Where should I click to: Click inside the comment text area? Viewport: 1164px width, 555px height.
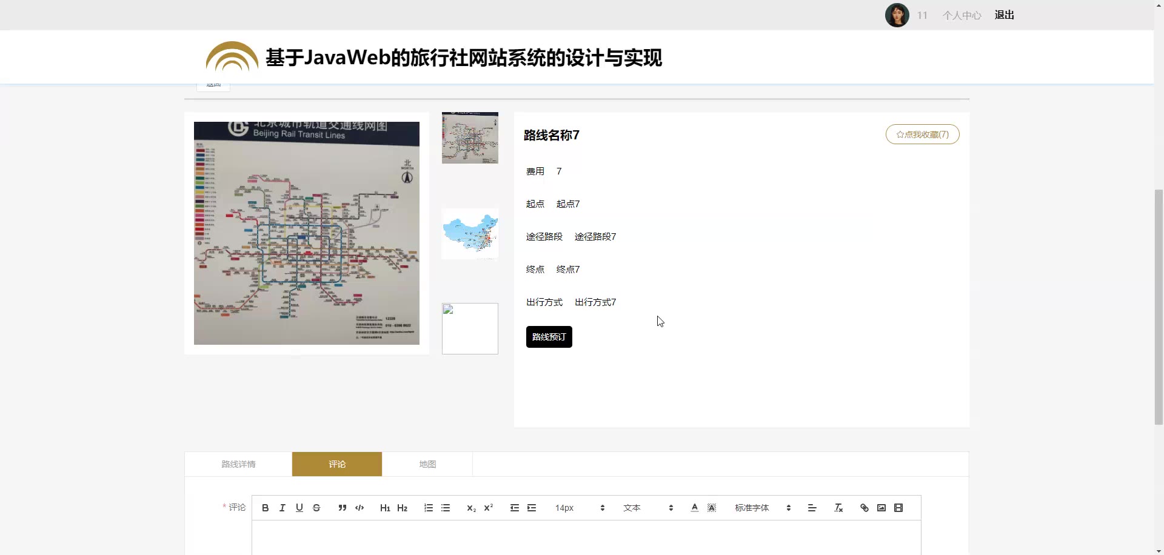[586, 538]
